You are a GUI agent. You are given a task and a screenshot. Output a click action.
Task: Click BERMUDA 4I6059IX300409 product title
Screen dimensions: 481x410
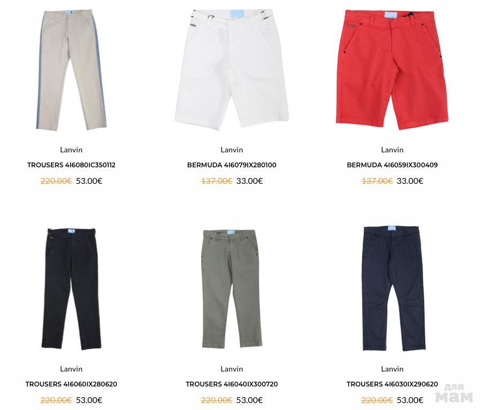[392, 165]
